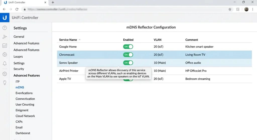
Task: Open User Cmunting submenu item
Action: 25,104
